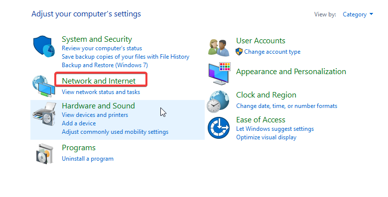
Task: Open the View by Category dropdown
Action: pos(358,14)
